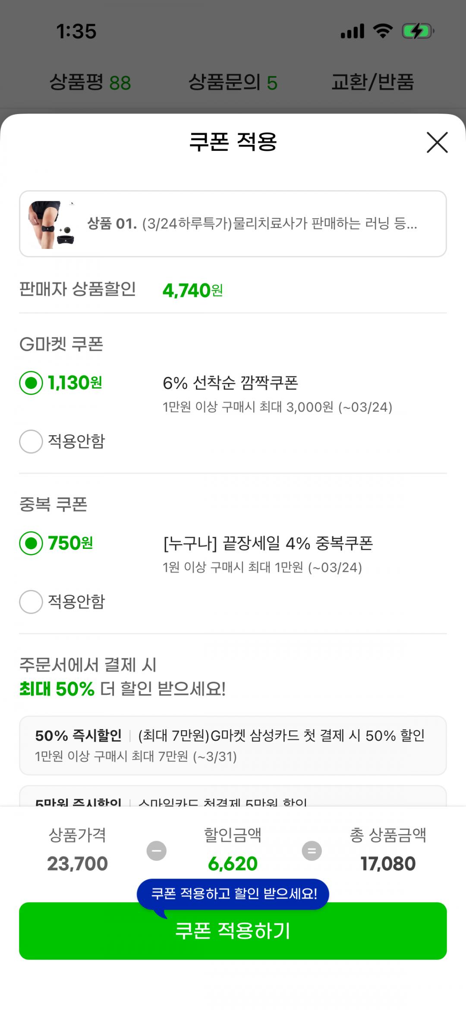The width and height of the screenshot is (466, 1010).
Task: Close the 쿠폰 적용 coupon sheet
Action: tap(437, 142)
